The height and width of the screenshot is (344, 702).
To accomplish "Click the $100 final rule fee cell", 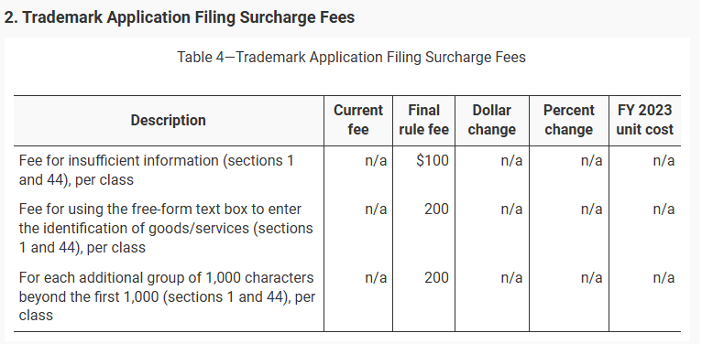I will tap(432, 160).
